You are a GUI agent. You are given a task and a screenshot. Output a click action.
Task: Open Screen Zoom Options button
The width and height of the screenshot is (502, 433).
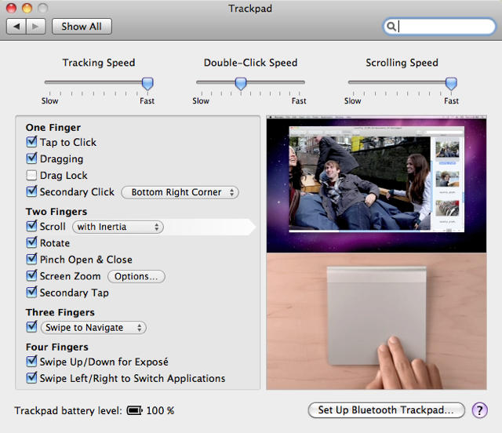coord(136,276)
